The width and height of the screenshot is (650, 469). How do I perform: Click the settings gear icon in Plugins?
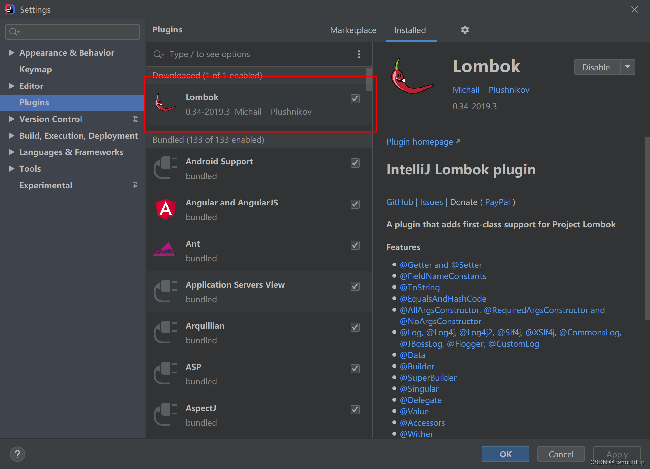coord(464,30)
